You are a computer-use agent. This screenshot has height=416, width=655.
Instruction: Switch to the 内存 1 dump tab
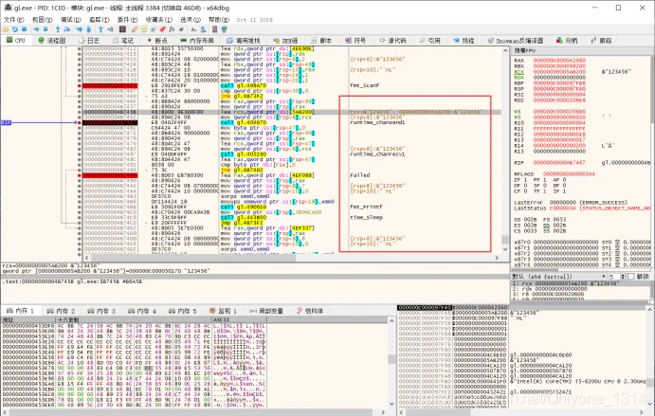point(21,311)
